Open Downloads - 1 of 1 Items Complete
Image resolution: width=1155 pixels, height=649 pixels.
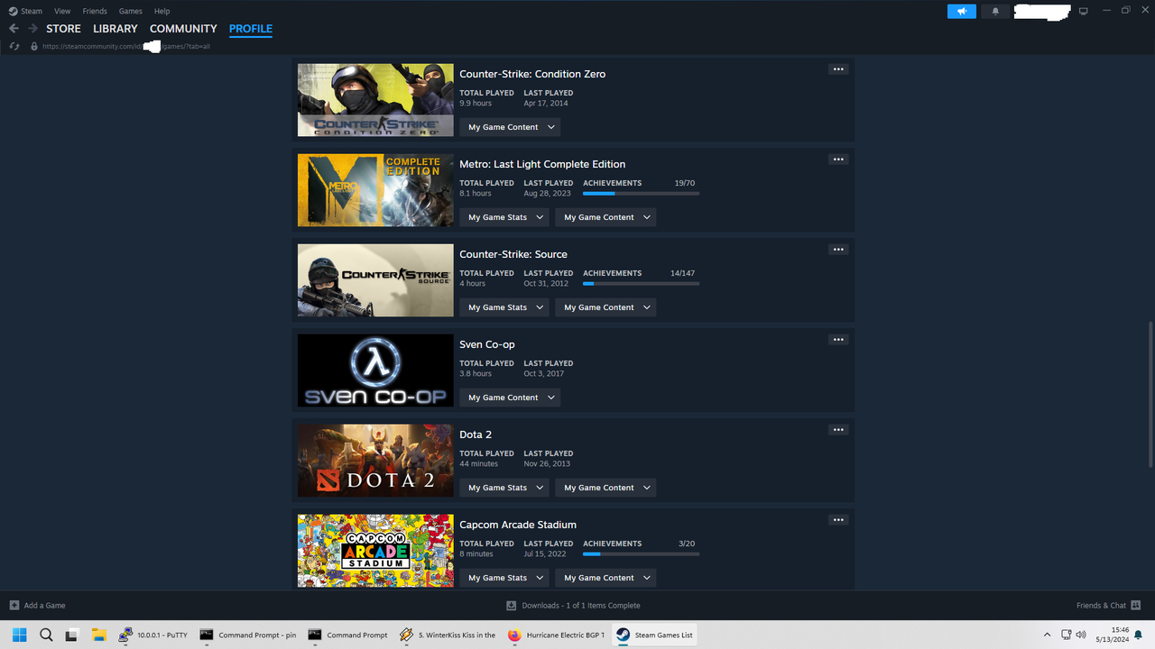[x=581, y=606]
